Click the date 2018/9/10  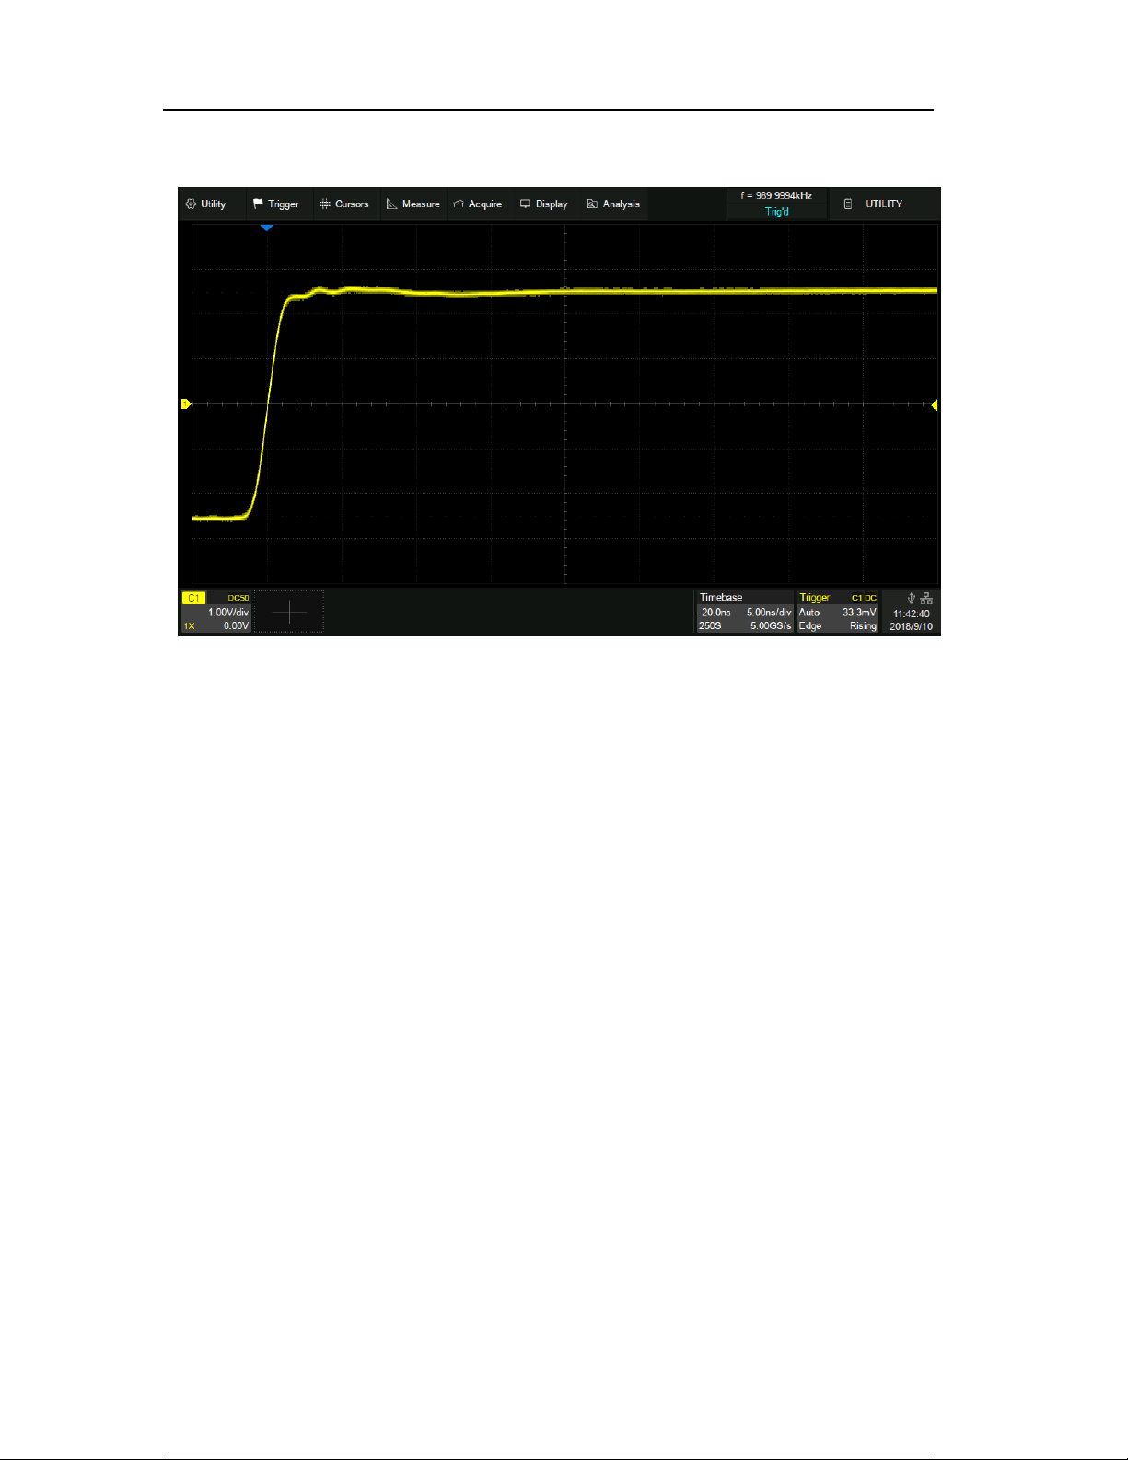[912, 626]
